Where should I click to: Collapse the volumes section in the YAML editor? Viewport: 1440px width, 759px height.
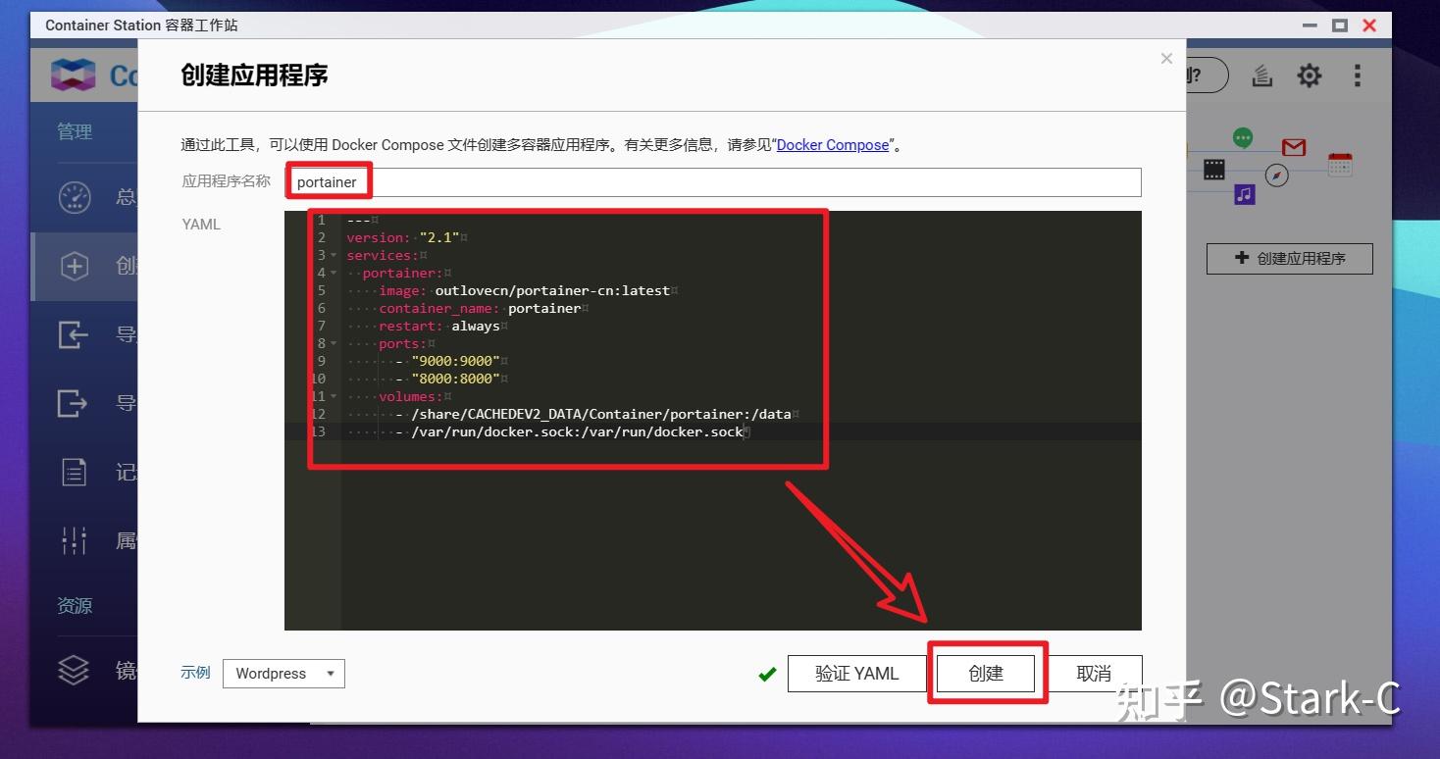tap(333, 396)
